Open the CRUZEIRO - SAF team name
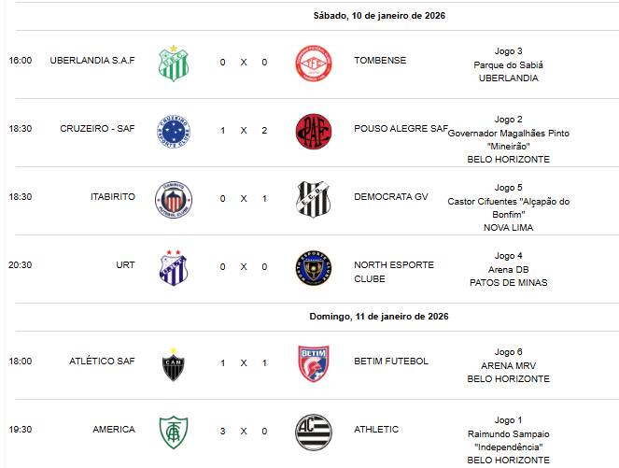 tap(97, 129)
